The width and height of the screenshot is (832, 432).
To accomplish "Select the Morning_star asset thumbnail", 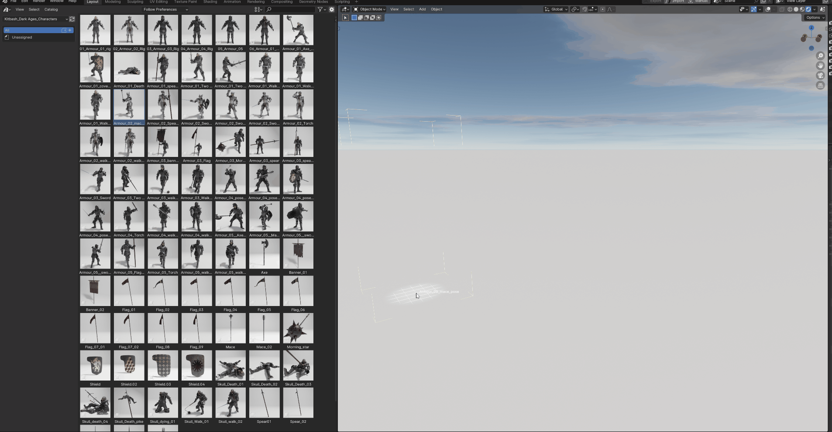I will pos(298,328).
